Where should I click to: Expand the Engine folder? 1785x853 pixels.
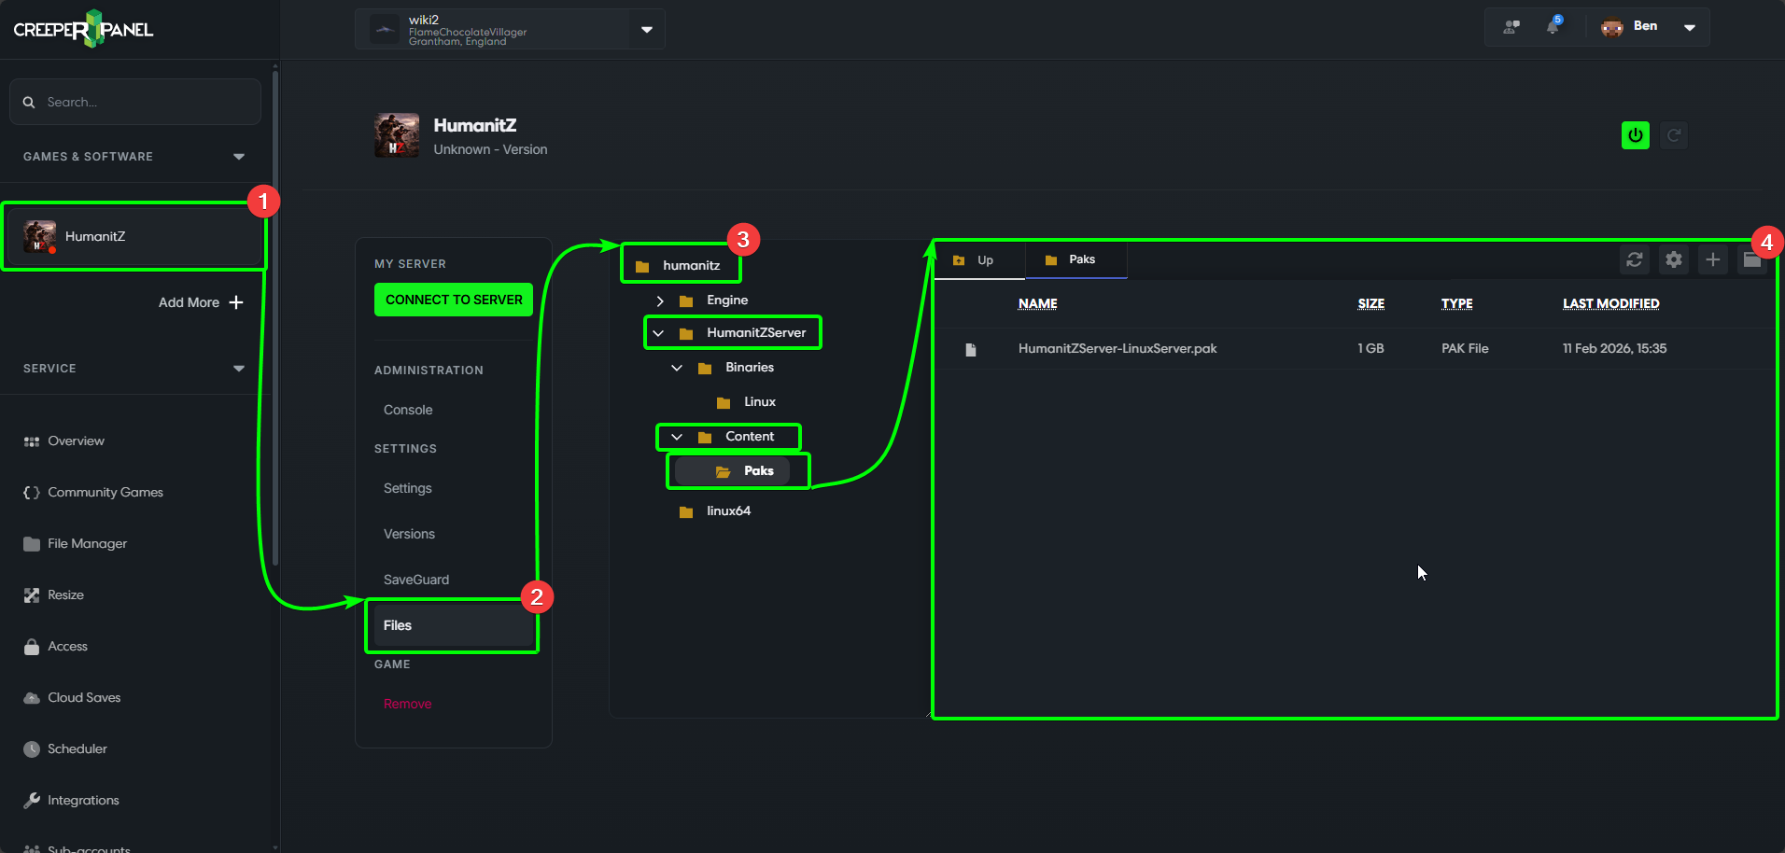(660, 301)
